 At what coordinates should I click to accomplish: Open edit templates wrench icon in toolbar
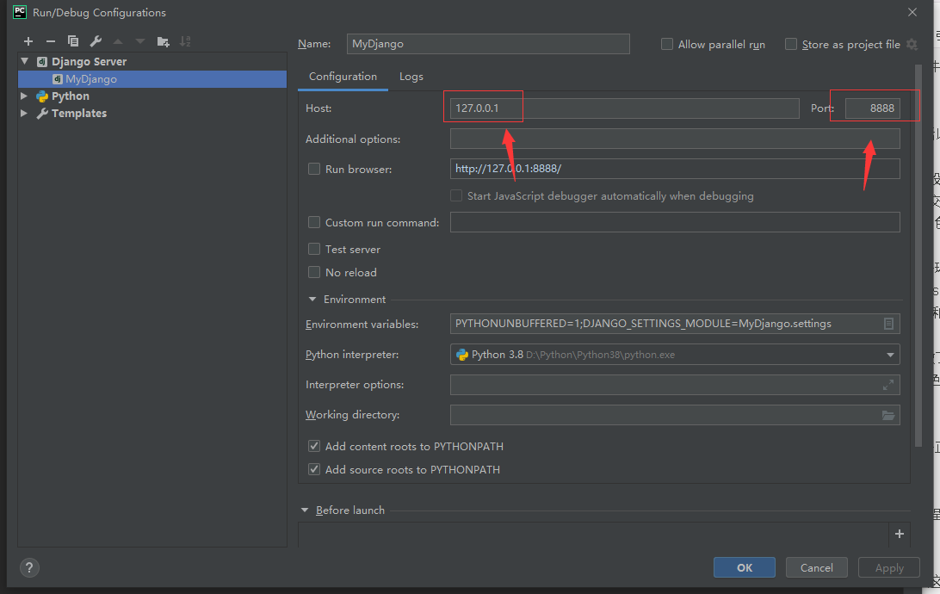pos(96,41)
